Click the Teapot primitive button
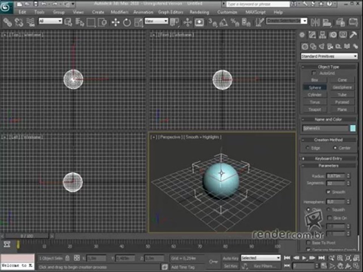Image resolution: width=363 pixels, height=272 pixels. 315,110
